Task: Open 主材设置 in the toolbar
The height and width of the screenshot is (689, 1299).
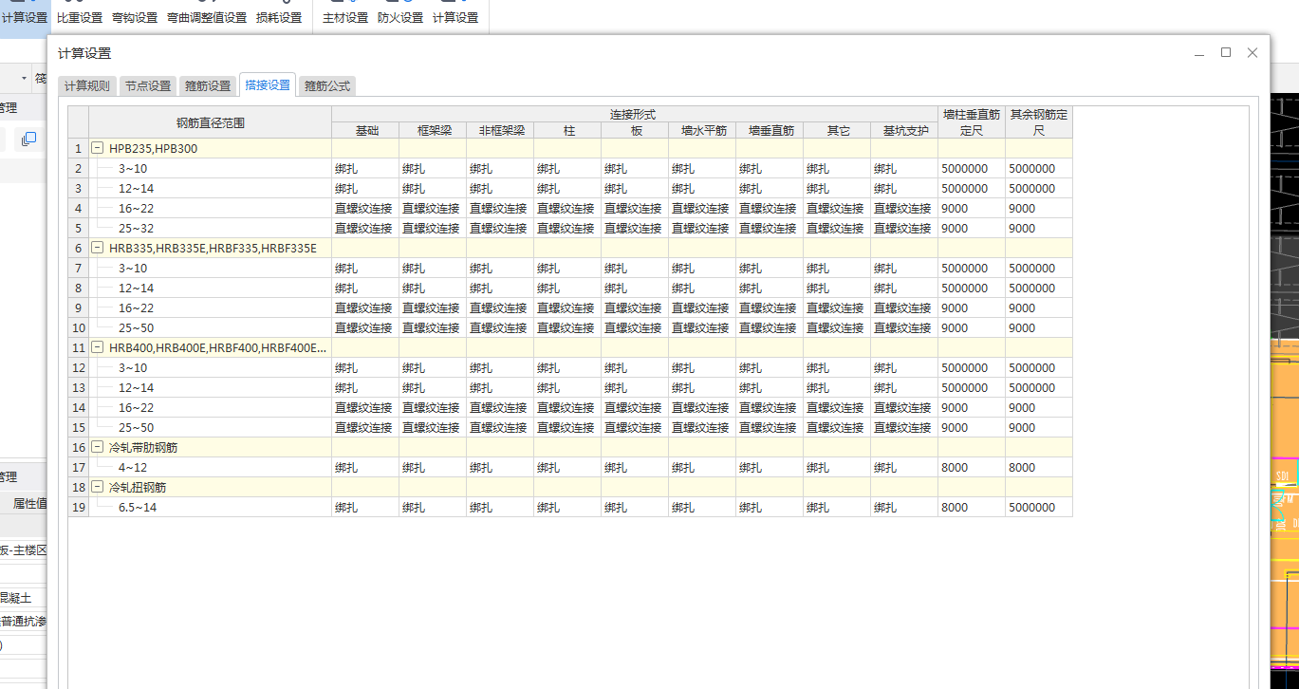Action: 345,18
